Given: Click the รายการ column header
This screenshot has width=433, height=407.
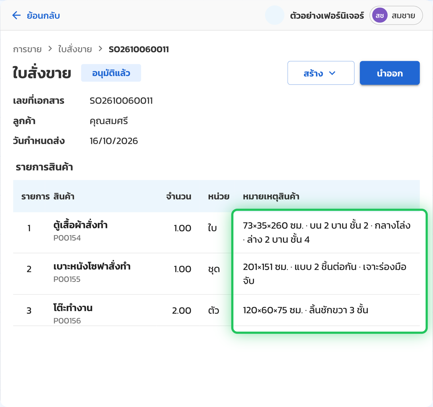Looking at the screenshot, I should (36, 196).
